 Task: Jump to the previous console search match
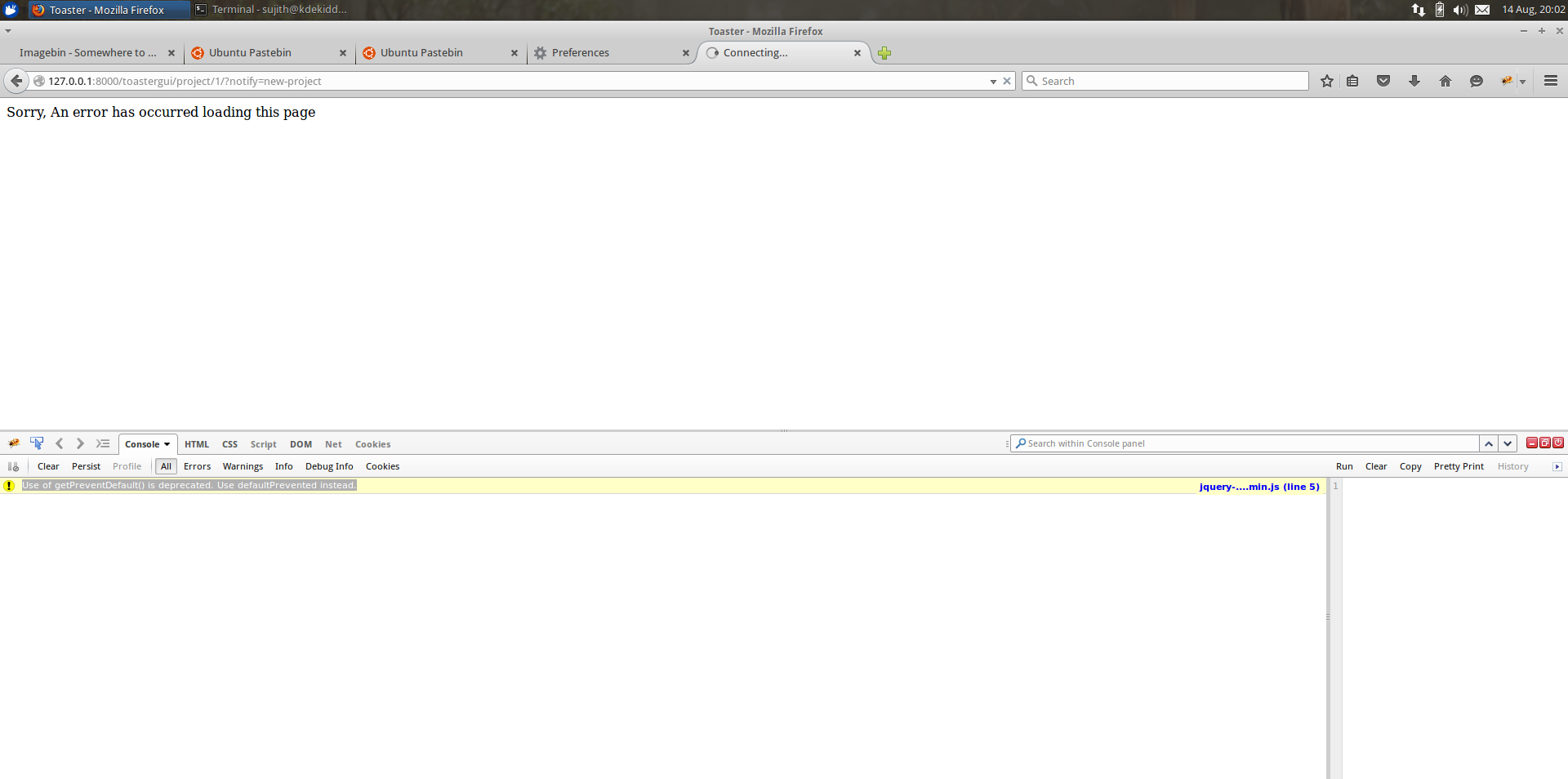click(1489, 443)
